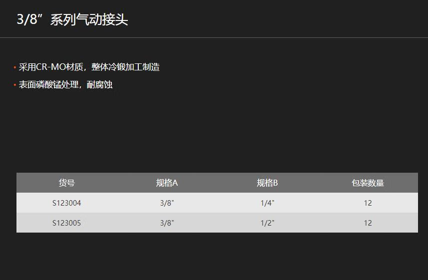Click the 1/2" spec B cell

point(267,223)
